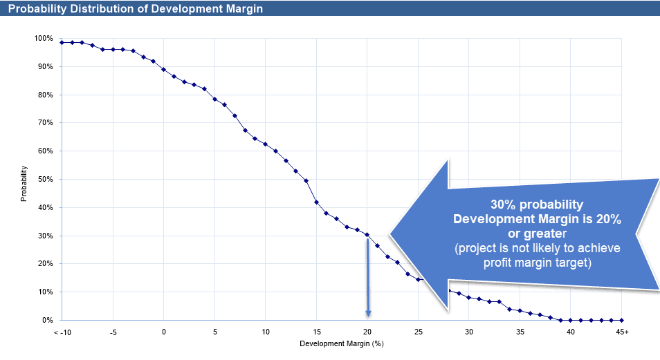Click the '< -10' x-axis label

(x=61, y=332)
